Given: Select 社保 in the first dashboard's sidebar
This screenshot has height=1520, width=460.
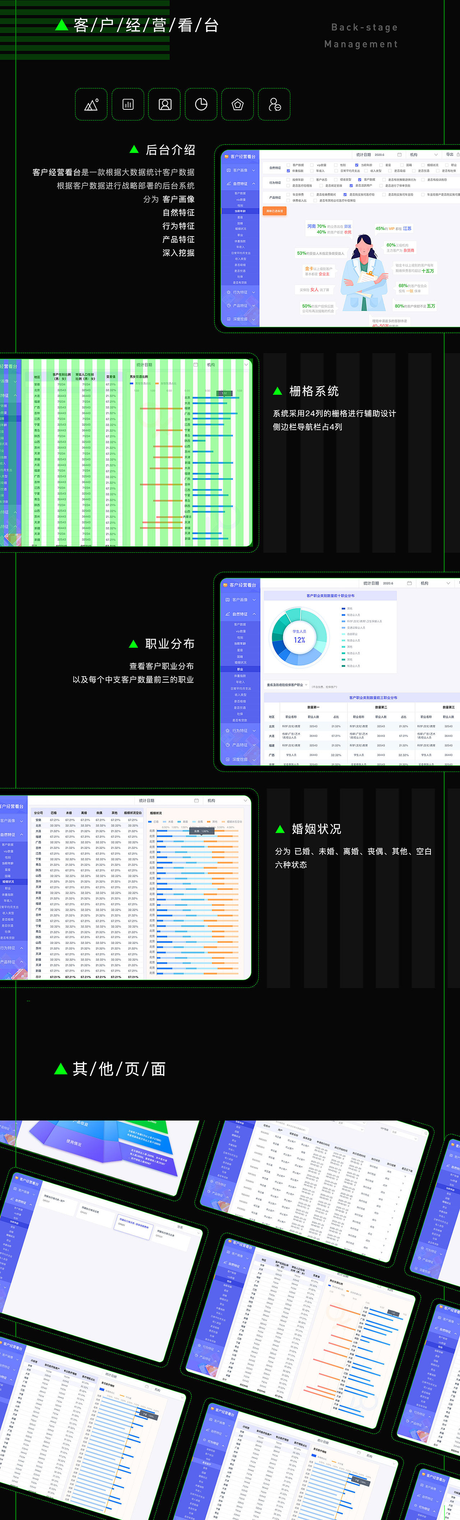Looking at the screenshot, I should pyautogui.click(x=240, y=276).
